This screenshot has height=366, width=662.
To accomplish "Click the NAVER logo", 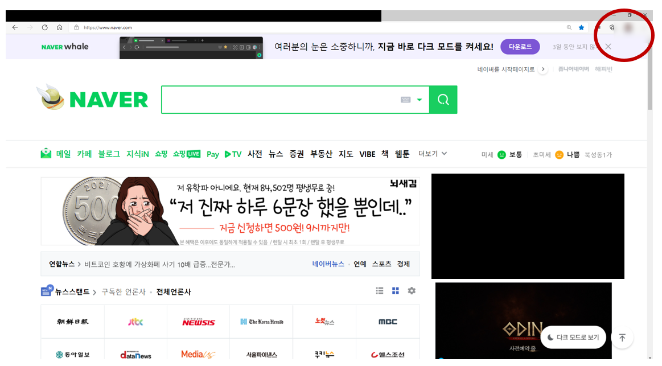I will [x=109, y=100].
